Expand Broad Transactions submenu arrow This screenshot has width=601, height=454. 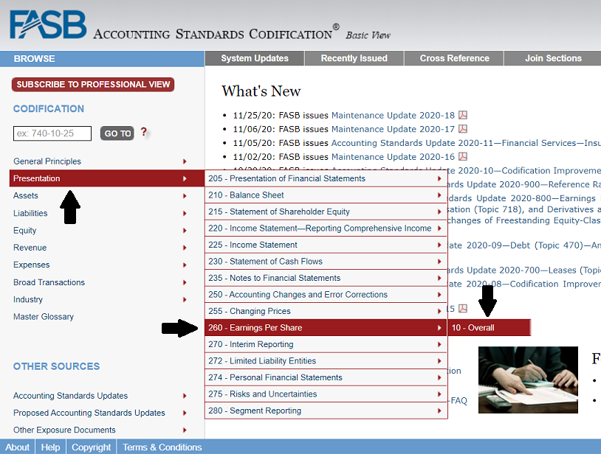point(185,283)
